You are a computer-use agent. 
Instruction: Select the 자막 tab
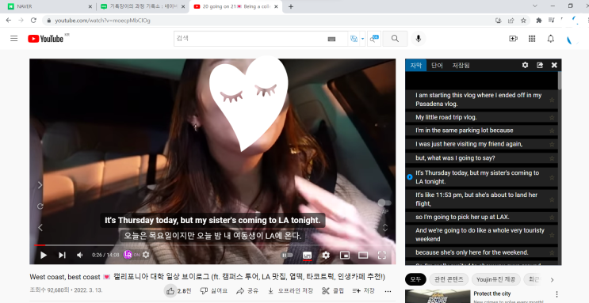416,65
